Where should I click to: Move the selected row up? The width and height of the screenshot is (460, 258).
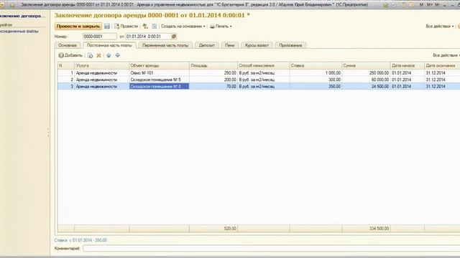coord(109,55)
